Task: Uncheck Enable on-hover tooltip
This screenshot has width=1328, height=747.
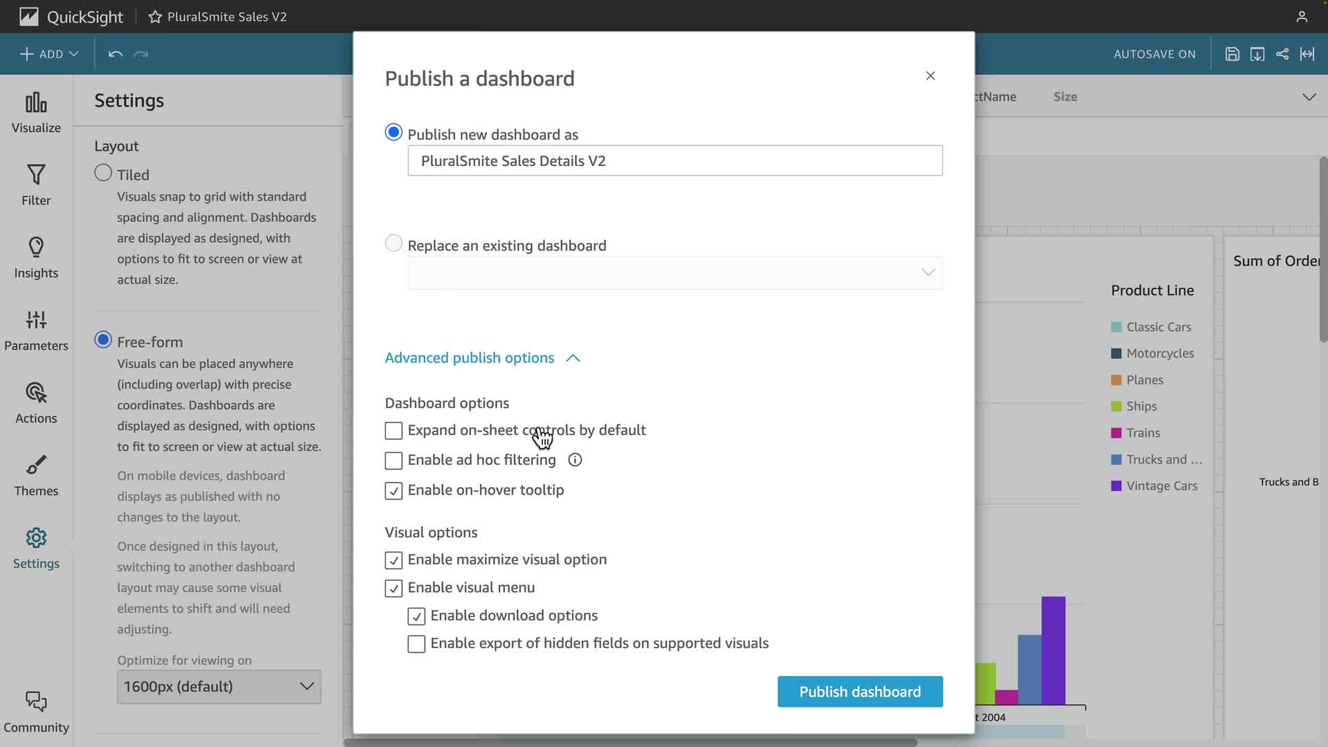Action: click(x=394, y=491)
